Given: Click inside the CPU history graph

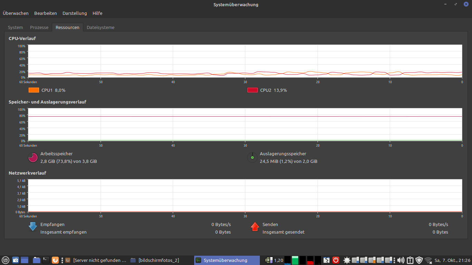Looking at the screenshot, I should pos(245,61).
